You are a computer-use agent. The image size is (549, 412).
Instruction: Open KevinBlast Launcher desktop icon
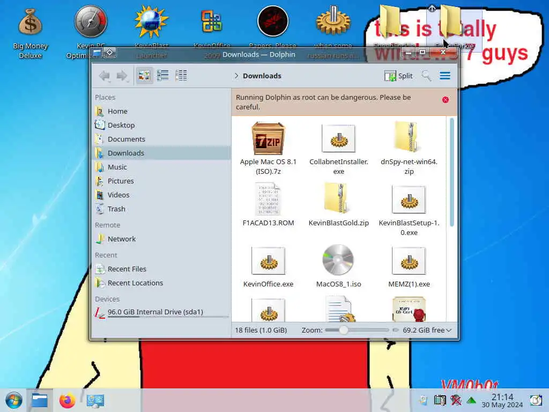point(151,23)
